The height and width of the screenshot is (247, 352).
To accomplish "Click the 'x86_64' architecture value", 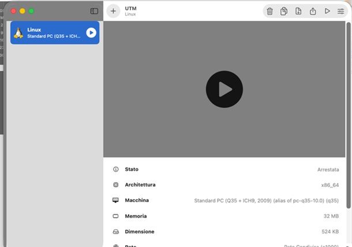I will point(329,185).
